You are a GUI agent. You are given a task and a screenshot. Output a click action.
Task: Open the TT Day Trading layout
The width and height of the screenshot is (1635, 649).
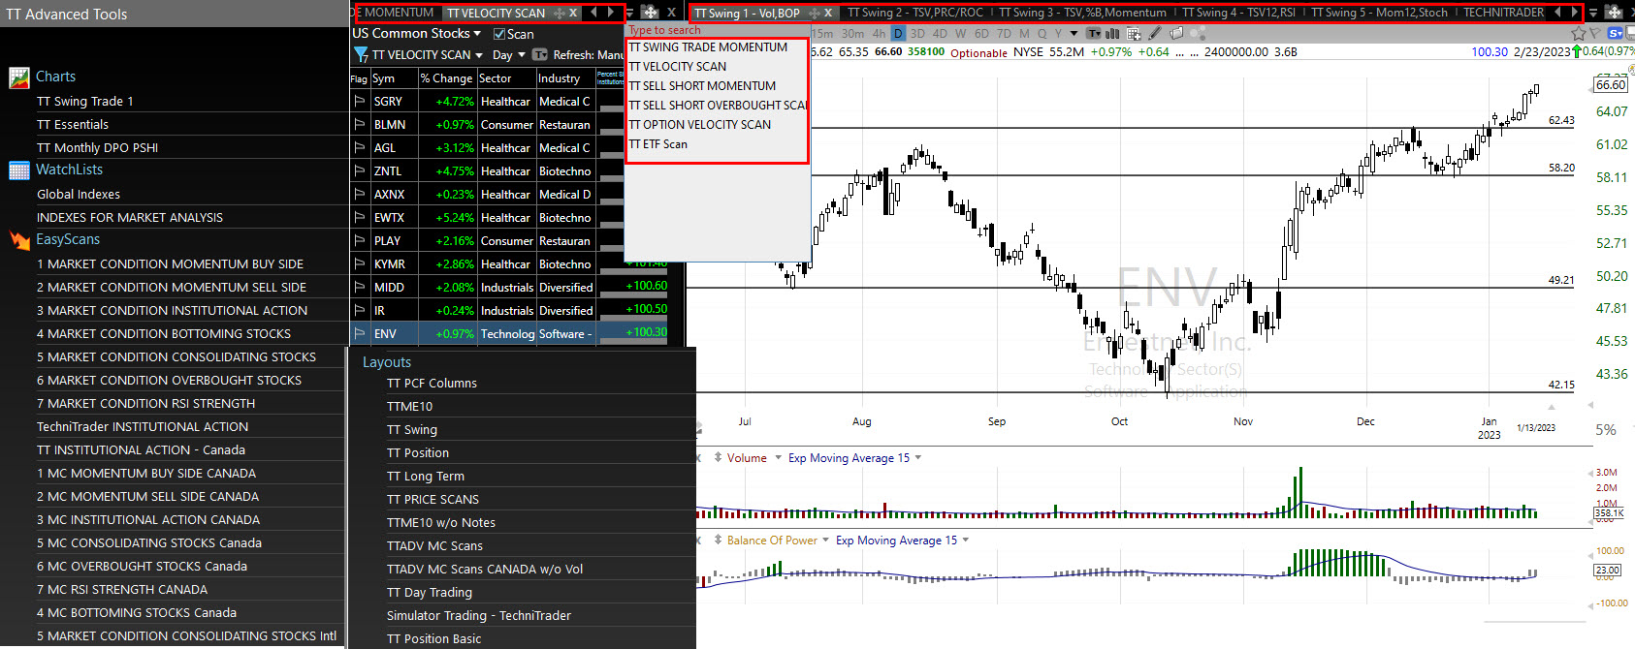click(x=430, y=593)
